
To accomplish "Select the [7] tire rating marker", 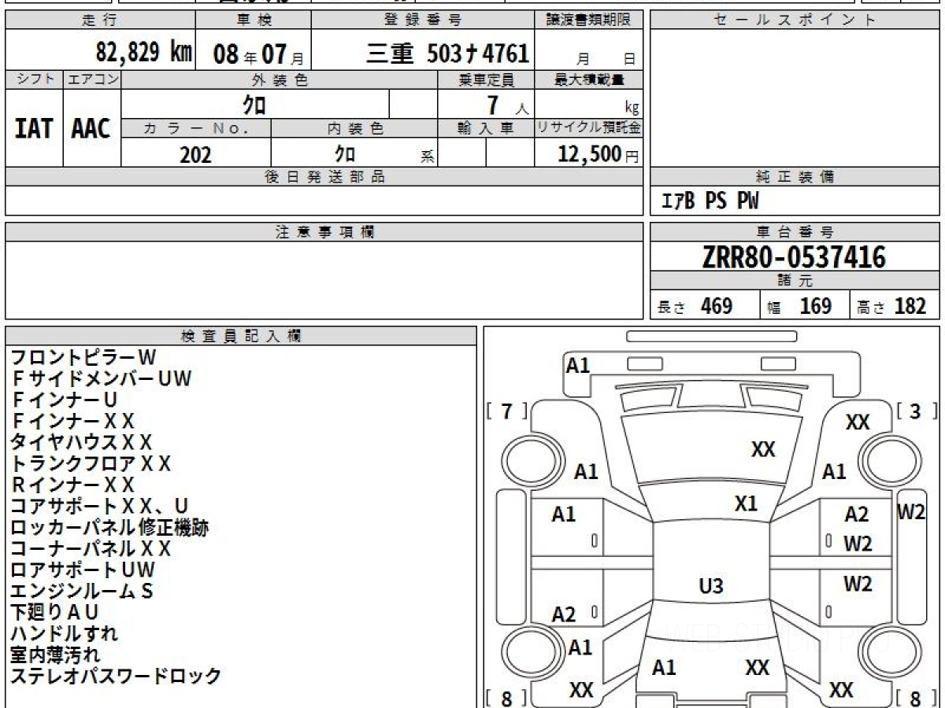I will click(x=507, y=411).
